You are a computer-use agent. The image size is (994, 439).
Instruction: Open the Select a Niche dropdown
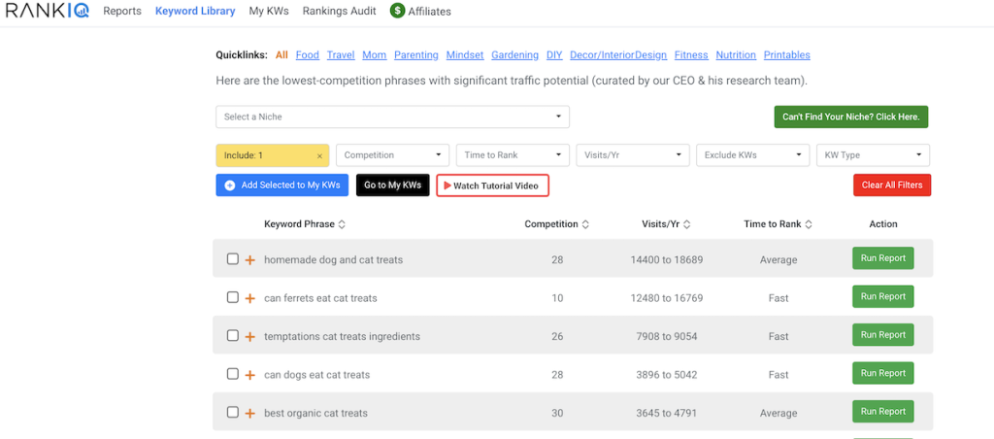coord(392,117)
